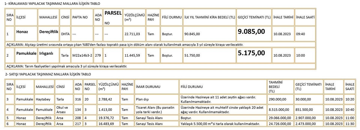Click the İLK YIL TAHMİNİ KİRA BEDELİ header
The image size is (360, 130).
click(x=210, y=17)
